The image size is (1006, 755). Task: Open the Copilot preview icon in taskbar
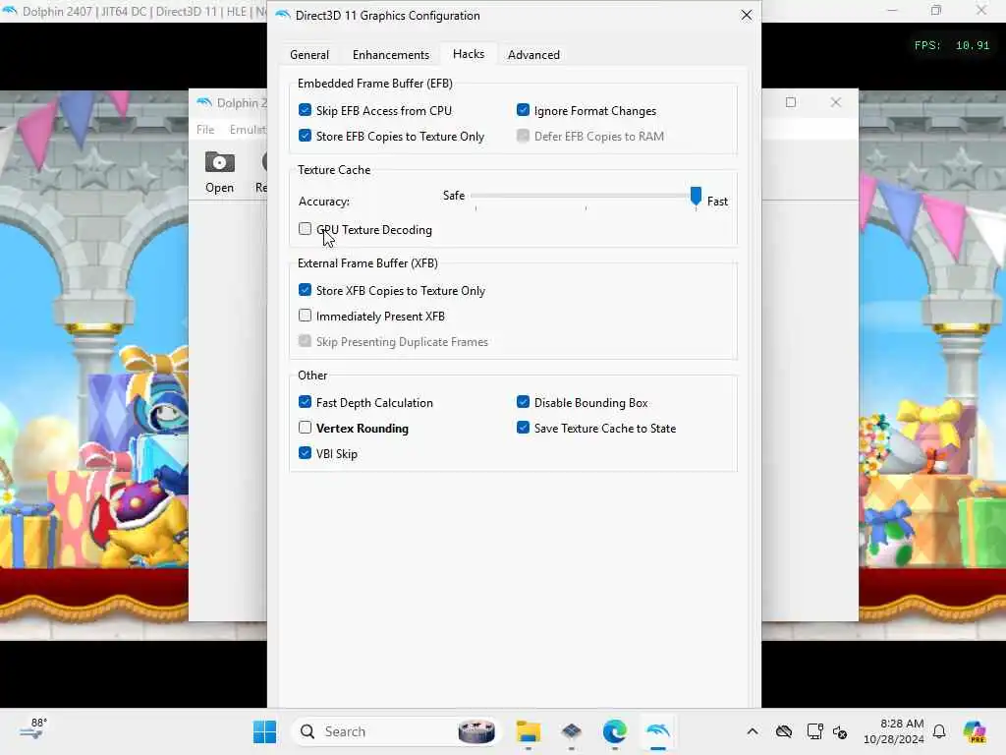click(x=975, y=731)
